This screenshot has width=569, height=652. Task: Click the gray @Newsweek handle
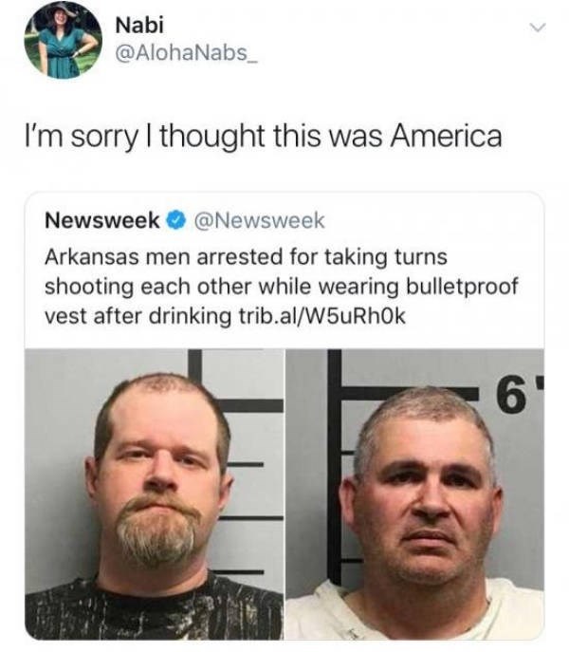259,220
